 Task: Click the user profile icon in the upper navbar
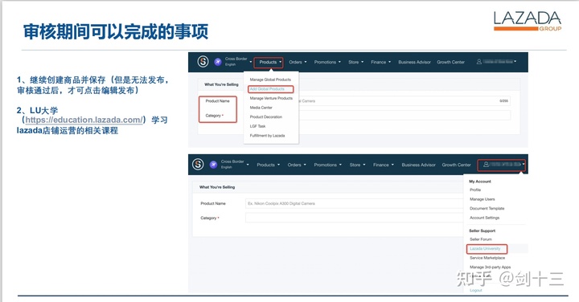point(479,62)
